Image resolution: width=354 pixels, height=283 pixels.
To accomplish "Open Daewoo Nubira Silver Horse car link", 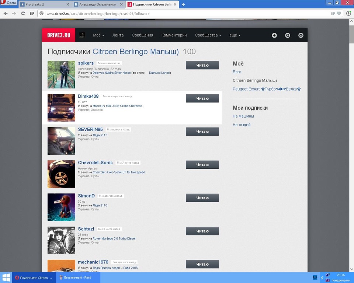I will [111, 73].
